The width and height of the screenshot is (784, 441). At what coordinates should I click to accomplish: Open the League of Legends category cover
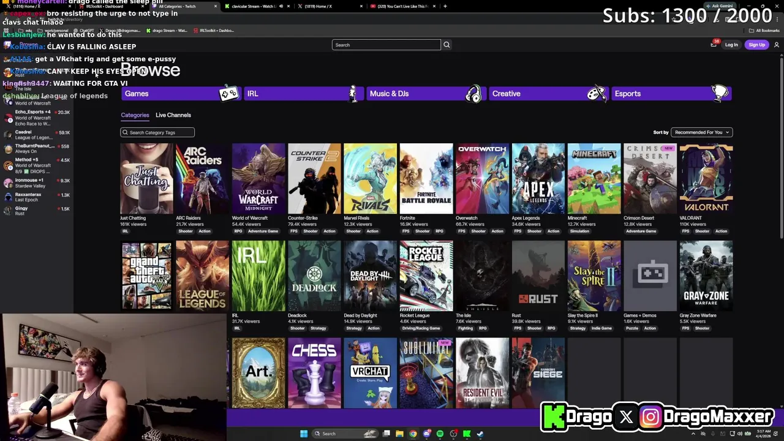click(202, 276)
